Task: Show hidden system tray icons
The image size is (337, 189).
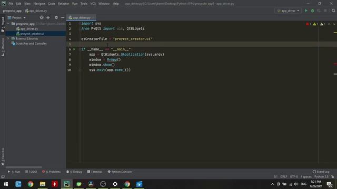Action: tap(272, 184)
